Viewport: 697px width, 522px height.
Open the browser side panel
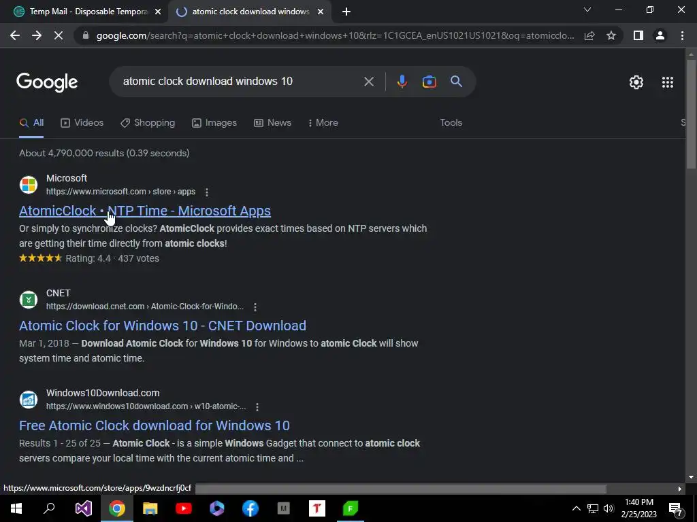coord(638,35)
